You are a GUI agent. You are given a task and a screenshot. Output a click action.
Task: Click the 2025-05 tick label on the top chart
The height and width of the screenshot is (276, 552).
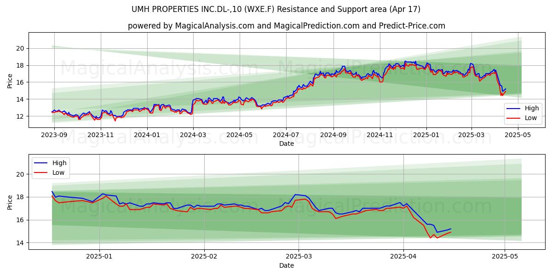[517, 135]
